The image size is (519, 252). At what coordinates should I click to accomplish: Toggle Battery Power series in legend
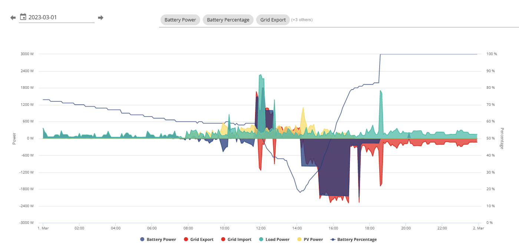158,239
